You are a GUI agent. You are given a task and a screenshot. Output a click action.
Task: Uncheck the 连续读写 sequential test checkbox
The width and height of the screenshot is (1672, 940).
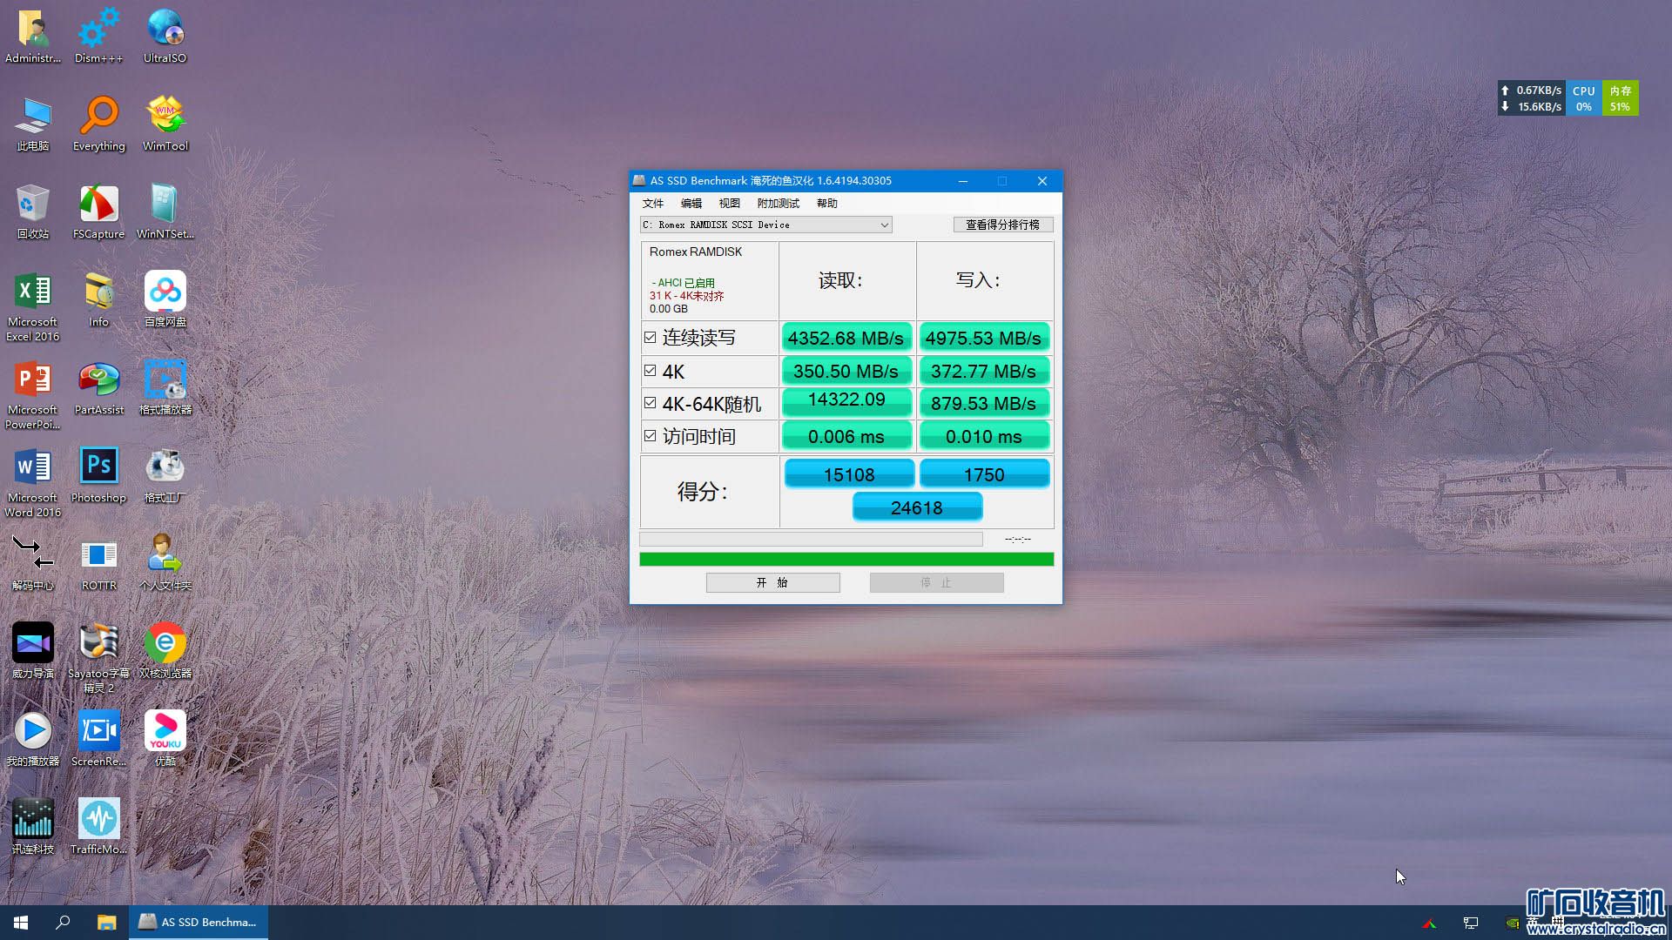click(650, 338)
